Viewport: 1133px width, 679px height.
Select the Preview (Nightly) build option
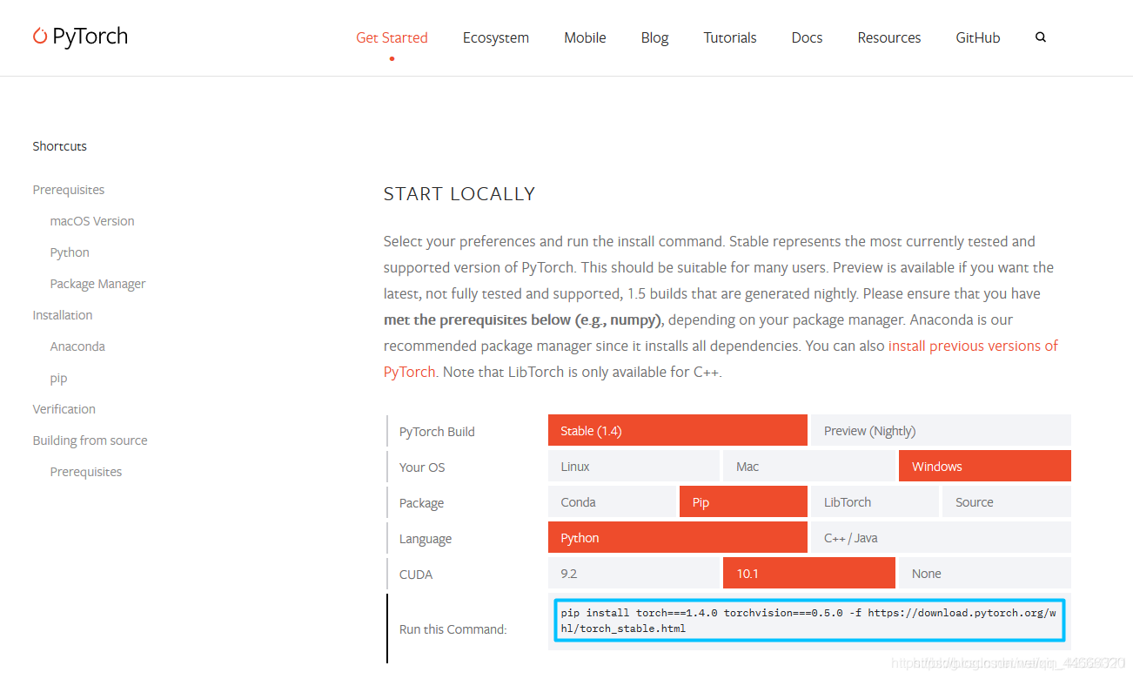941,431
